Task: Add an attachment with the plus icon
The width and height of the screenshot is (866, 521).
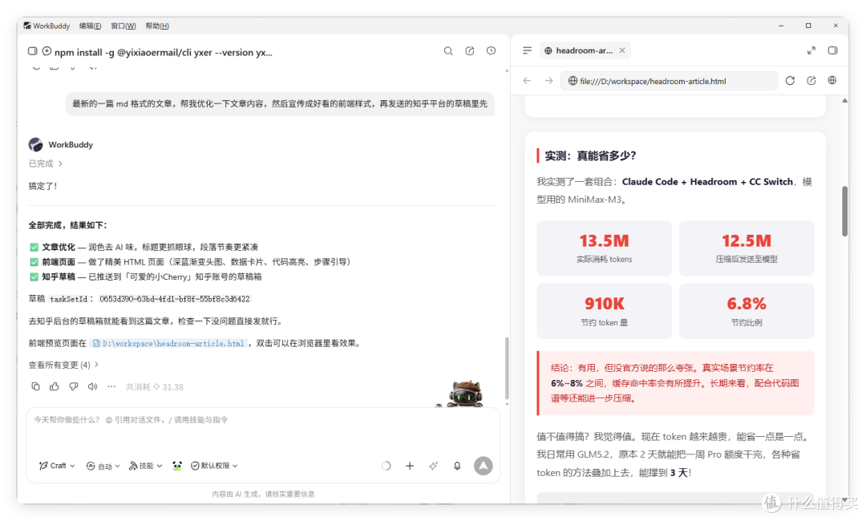Action: tap(410, 466)
